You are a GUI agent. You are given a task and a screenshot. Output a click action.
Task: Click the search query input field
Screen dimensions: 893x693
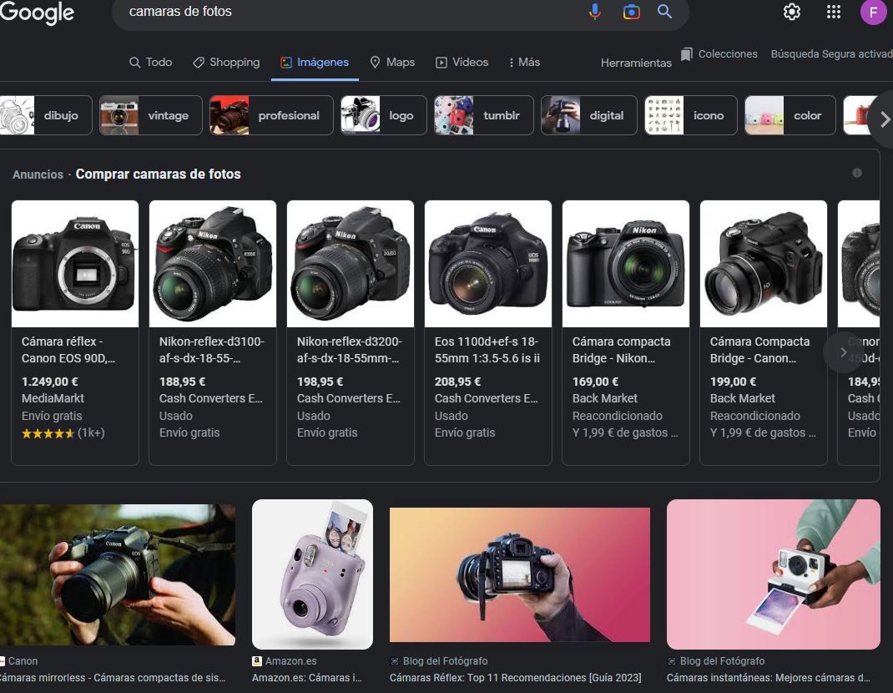(353, 12)
